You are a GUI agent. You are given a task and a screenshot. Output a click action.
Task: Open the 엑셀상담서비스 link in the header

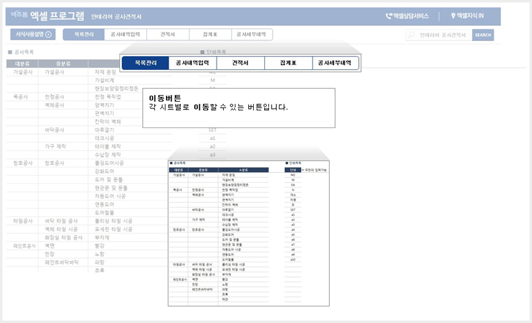[407, 16]
